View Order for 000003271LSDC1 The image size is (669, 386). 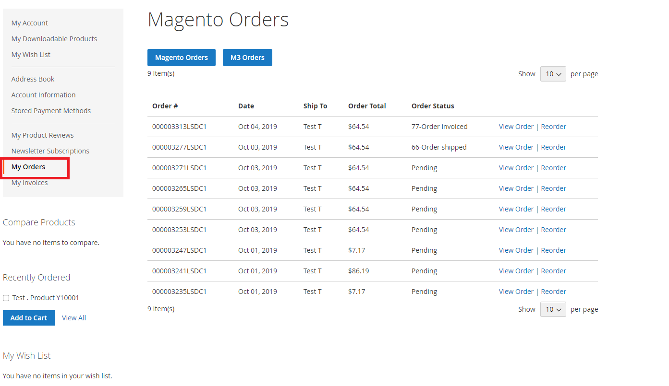point(516,168)
